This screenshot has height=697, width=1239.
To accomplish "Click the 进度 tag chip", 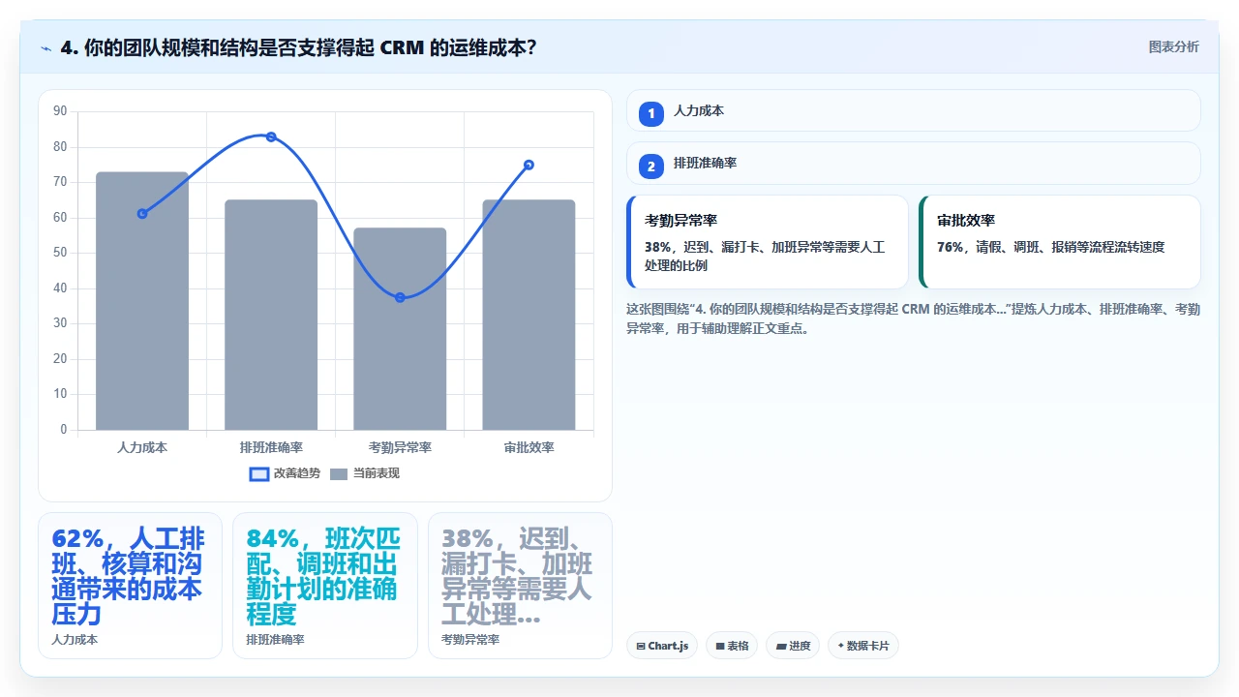I will (x=793, y=646).
